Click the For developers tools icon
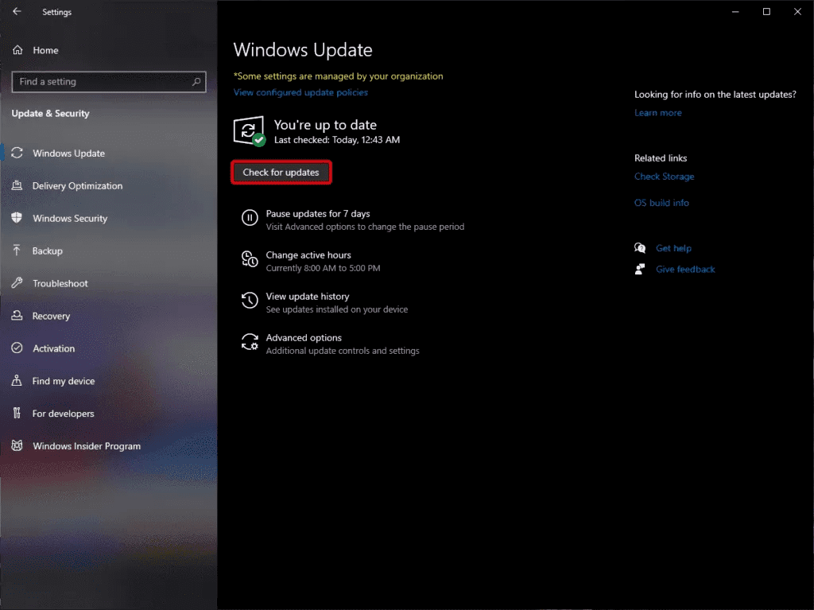814x610 pixels. coord(17,413)
